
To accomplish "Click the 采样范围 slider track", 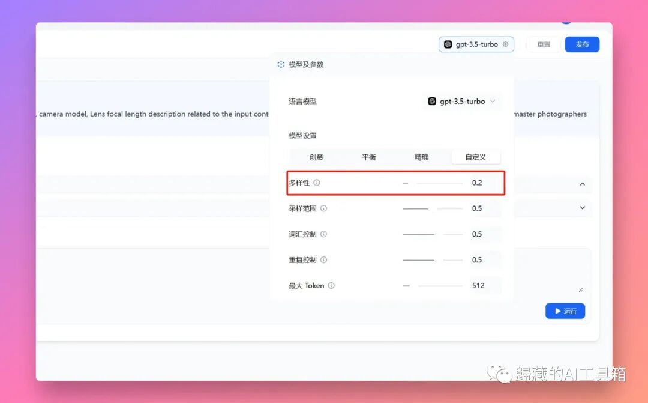I will click(x=433, y=208).
